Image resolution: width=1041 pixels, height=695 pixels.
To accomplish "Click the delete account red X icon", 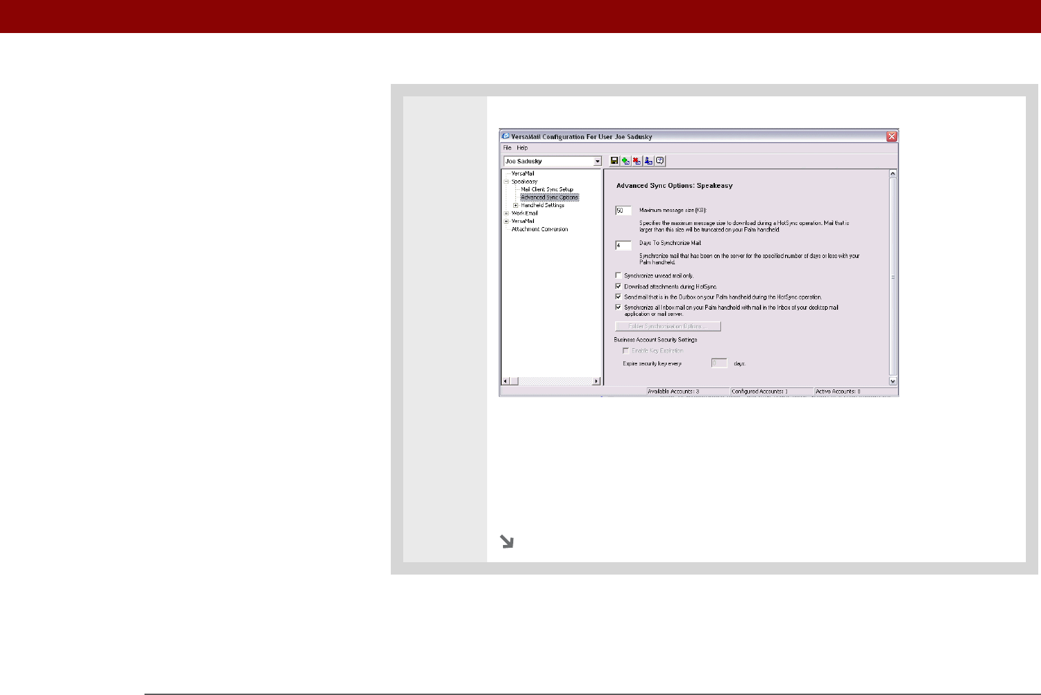I will 637,161.
